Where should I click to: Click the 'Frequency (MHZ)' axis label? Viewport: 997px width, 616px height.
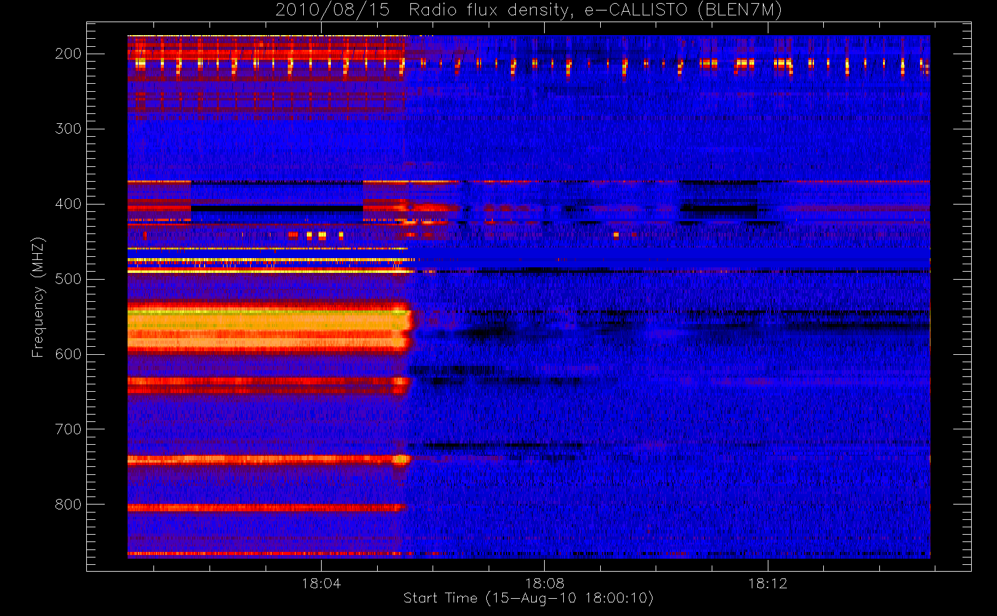point(38,297)
